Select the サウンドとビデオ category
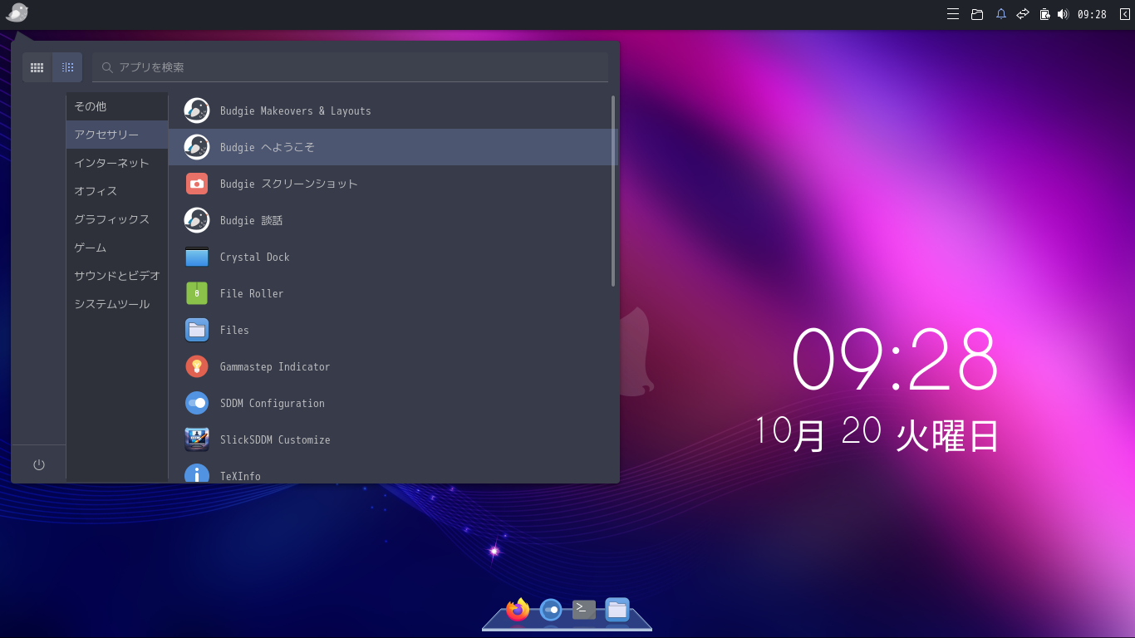This screenshot has width=1135, height=638. tap(117, 276)
